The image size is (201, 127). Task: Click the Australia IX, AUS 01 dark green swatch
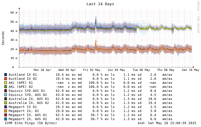pyautogui.click(x=6, y=99)
